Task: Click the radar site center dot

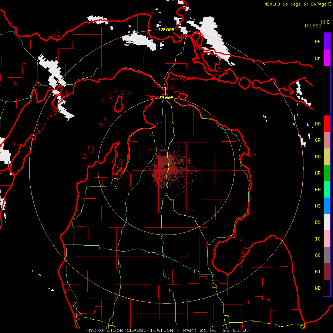Action: [166, 167]
